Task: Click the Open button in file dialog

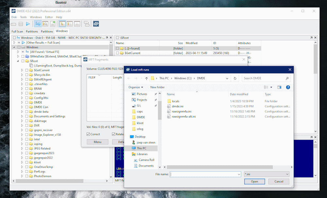Action: click(x=254, y=182)
